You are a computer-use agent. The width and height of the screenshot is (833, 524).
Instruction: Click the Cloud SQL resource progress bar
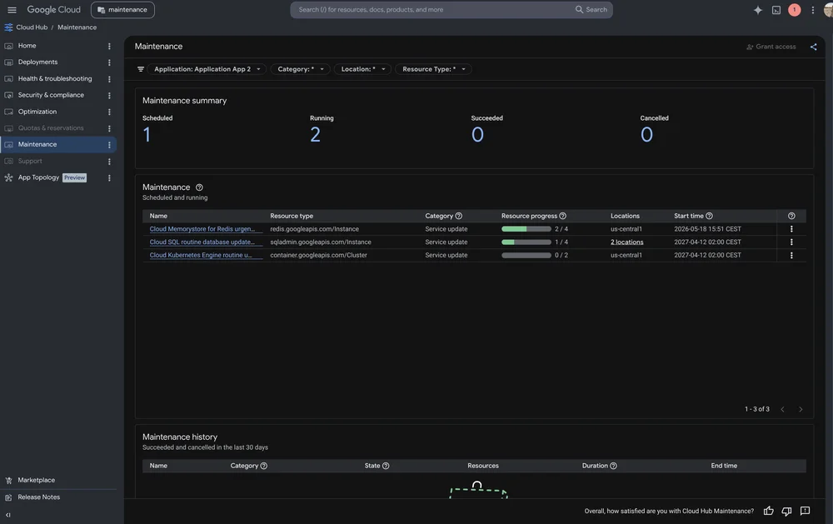pyautogui.click(x=526, y=242)
